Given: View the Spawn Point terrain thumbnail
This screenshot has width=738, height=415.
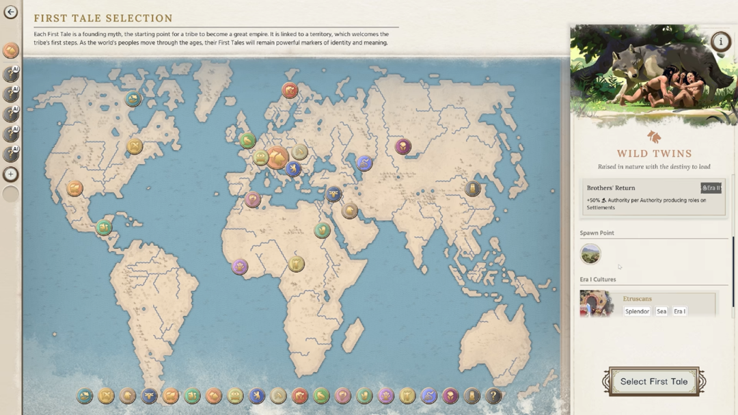Looking at the screenshot, I should click(x=590, y=254).
